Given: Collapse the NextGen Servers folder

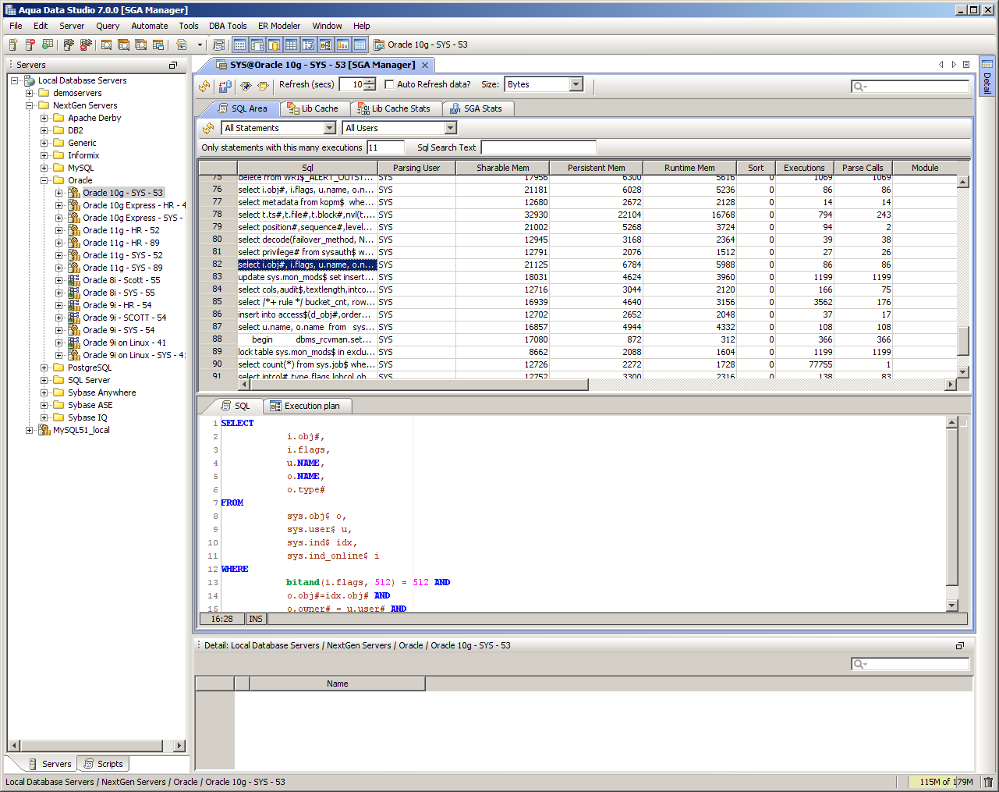Looking at the screenshot, I should tap(30, 105).
